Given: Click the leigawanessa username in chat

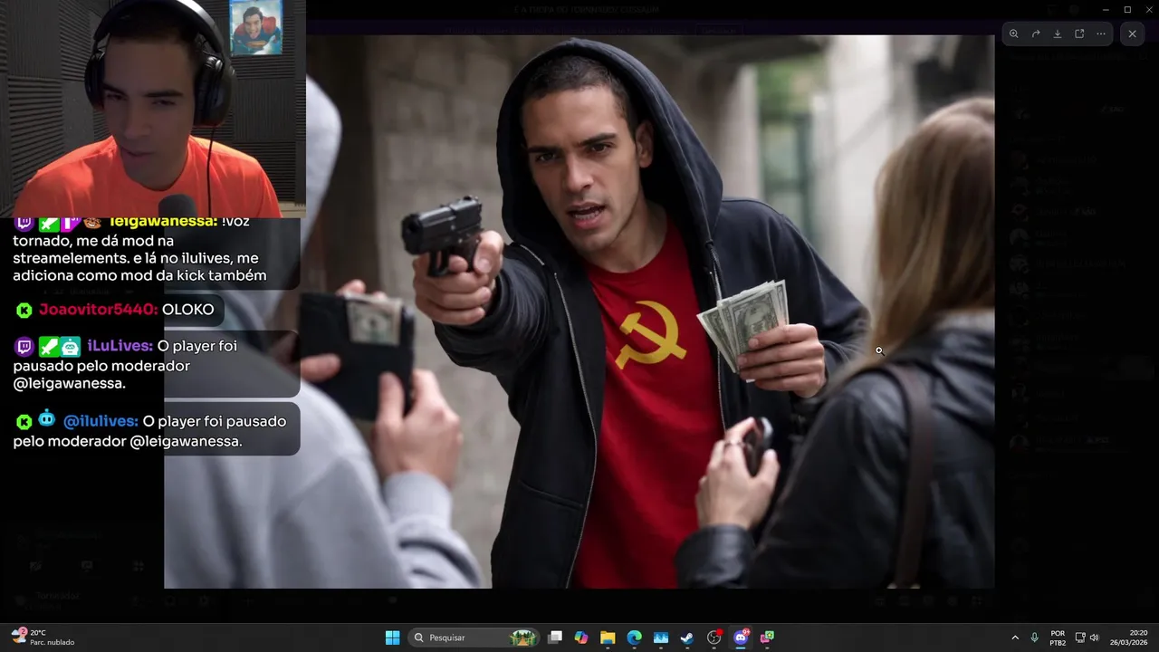Looking at the screenshot, I should (163, 222).
